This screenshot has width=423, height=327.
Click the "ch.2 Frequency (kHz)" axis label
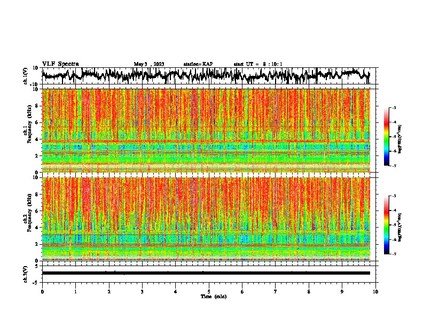click(x=28, y=213)
